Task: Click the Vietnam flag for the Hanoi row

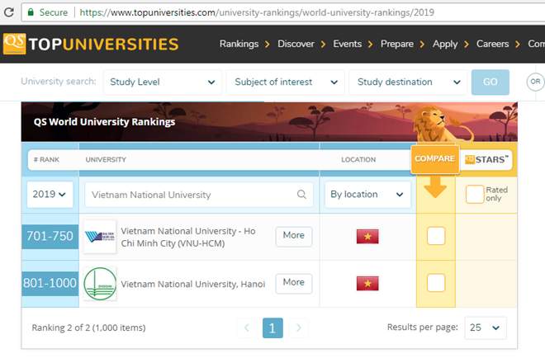Action: (367, 283)
